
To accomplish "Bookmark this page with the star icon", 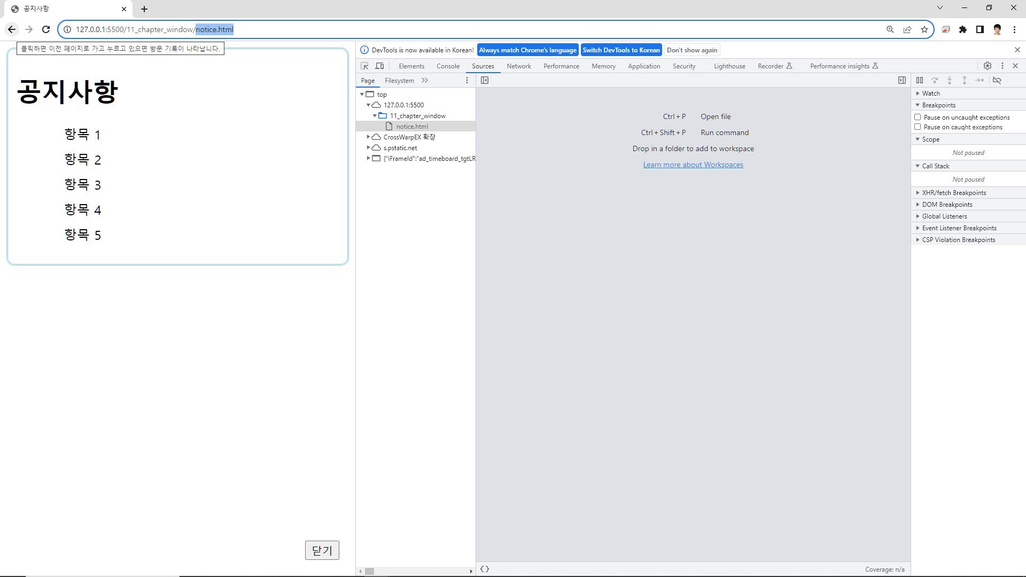I will tap(924, 29).
